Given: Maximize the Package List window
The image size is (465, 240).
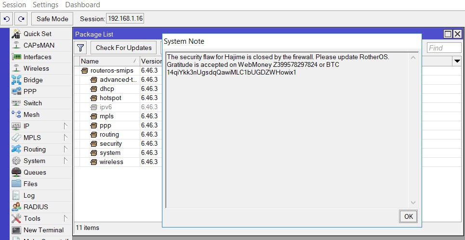Looking at the screenshot, I should pyautogui.click(x=448, y=34).
